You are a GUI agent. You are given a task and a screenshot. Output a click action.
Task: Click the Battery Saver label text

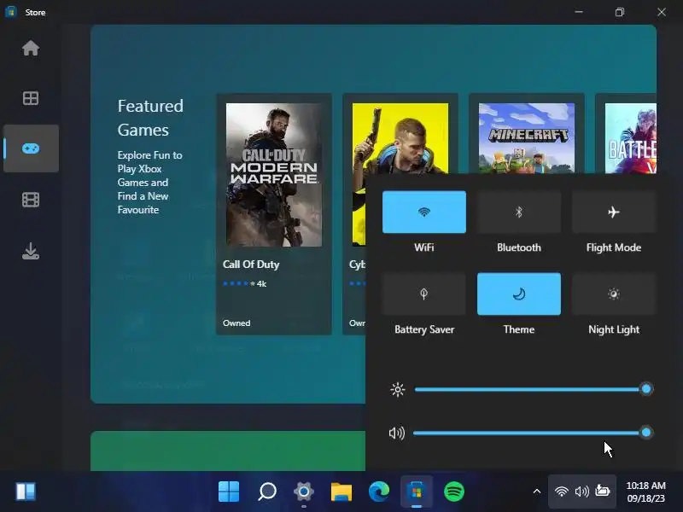click(x=424, y=329)
